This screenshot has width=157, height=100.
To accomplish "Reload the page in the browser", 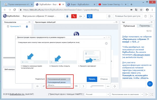I will point(15,10).
